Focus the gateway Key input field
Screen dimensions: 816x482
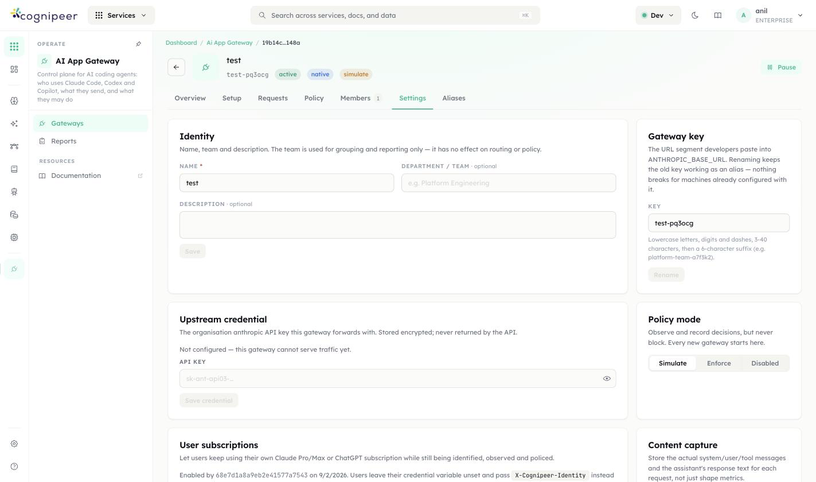(x=719, y=223)
